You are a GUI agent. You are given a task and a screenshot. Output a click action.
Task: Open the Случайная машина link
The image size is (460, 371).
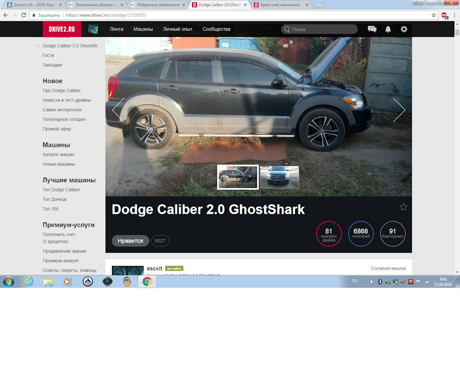[x=388, y=268]
